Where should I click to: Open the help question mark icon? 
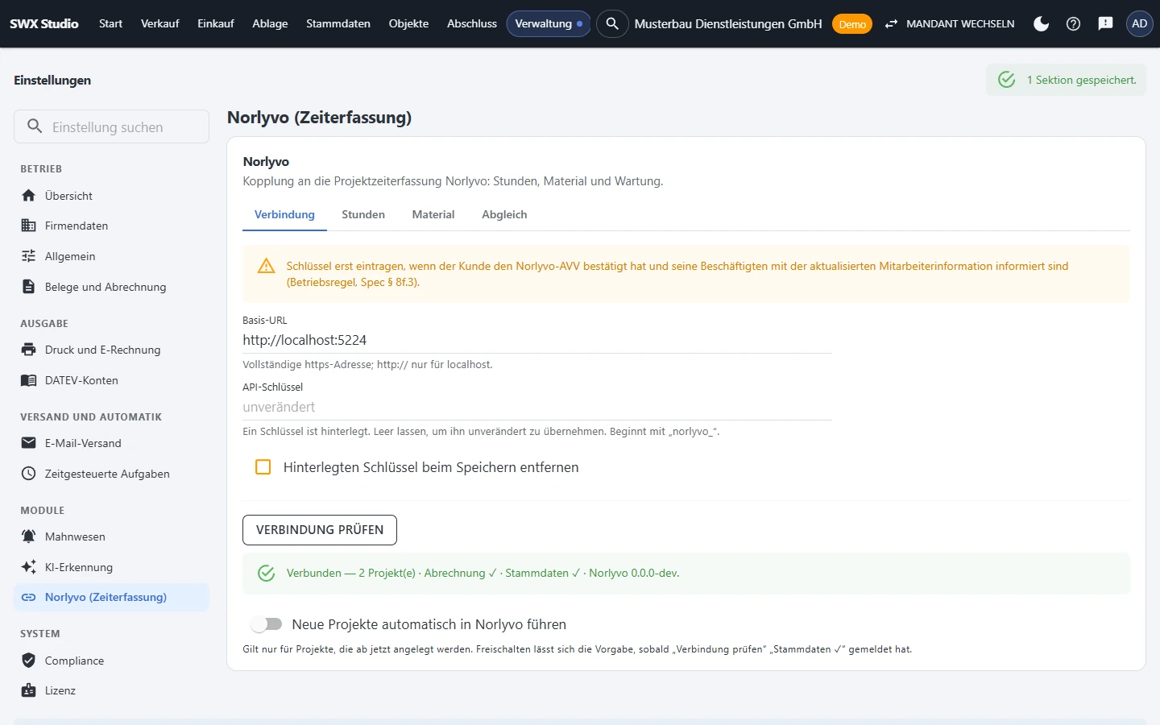tap(1073, 23)
